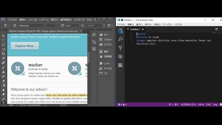Open the status bar info arrow in Photoshop
This screenshot has height=125, width=222.
pos(46,105)
